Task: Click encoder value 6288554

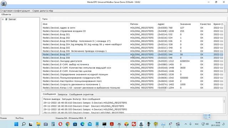Action: [x=185, y=61]
